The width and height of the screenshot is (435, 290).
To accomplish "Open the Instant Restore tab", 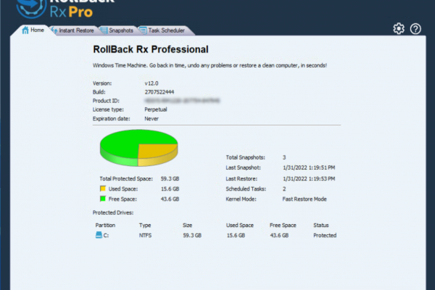I will [72, 30].
